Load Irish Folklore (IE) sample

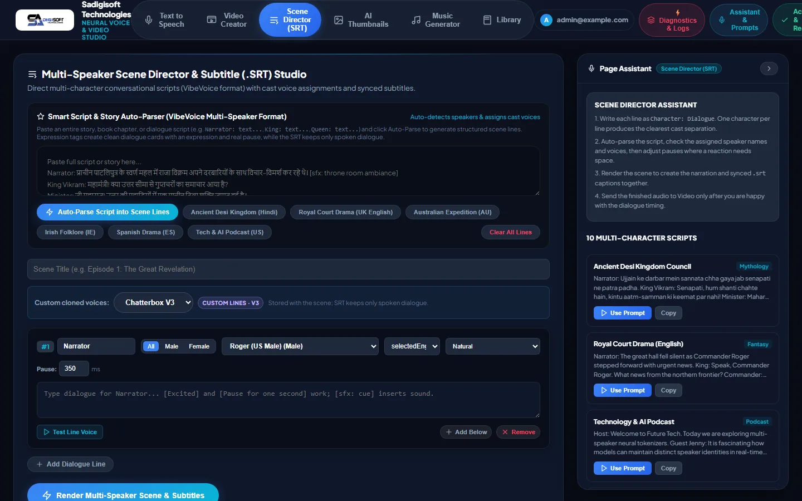(70, 232)
